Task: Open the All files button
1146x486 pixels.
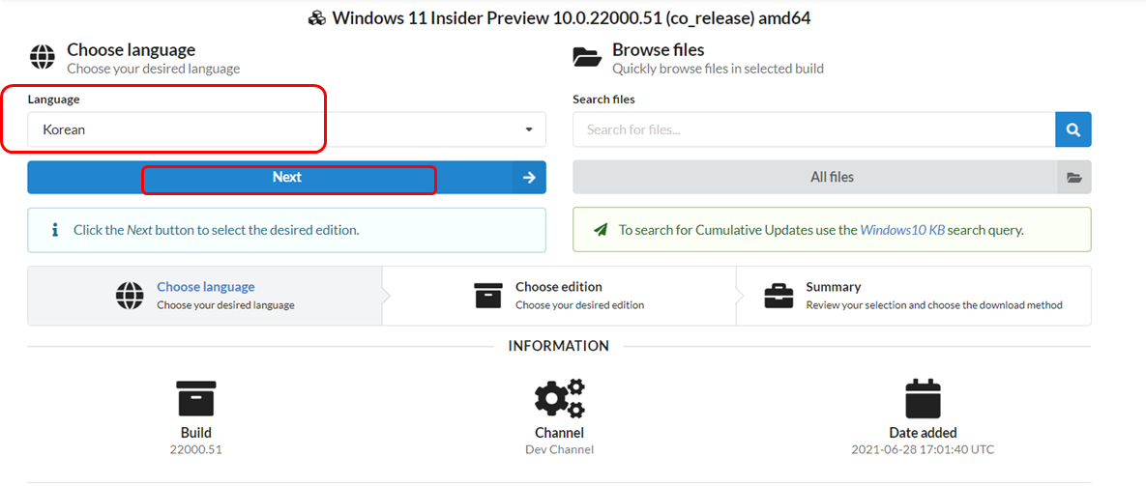Action: [832, 178]
